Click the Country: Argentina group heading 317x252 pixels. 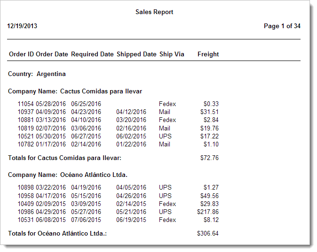(37, 74)
